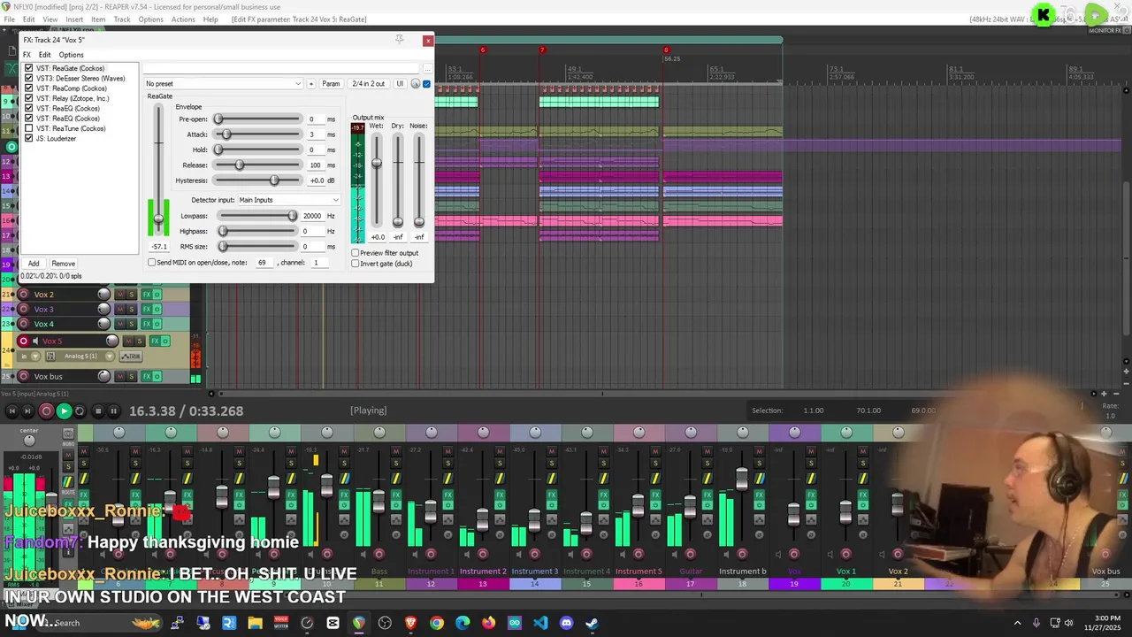
Task: Click the Param button
Action: click(x=331, y=84)
